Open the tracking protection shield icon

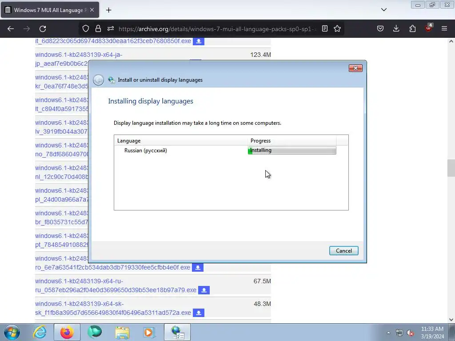coord(86,28)
